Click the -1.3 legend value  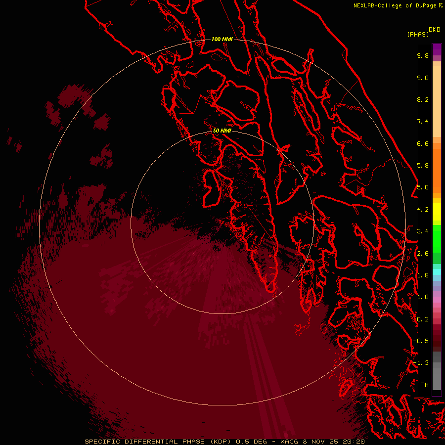421,363
